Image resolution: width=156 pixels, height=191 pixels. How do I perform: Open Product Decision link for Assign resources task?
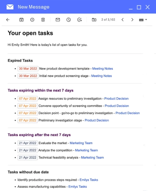click(116, 98)
